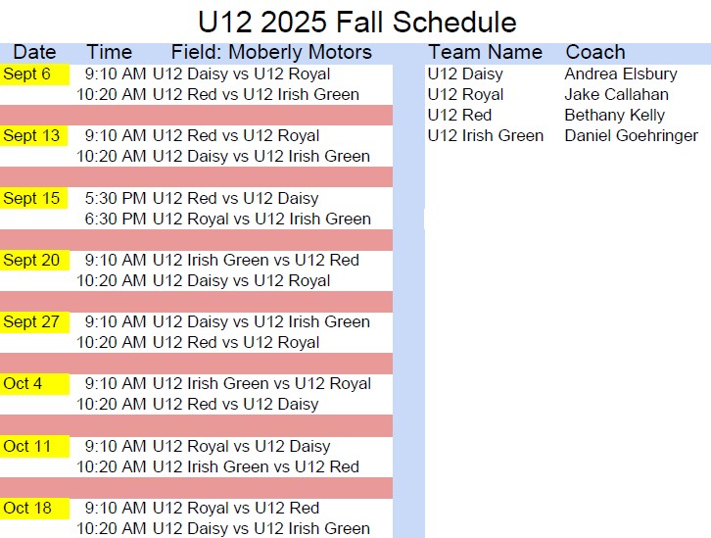
Task: Click the Field: Moberly Motors header
Action: tap(271, 52)
